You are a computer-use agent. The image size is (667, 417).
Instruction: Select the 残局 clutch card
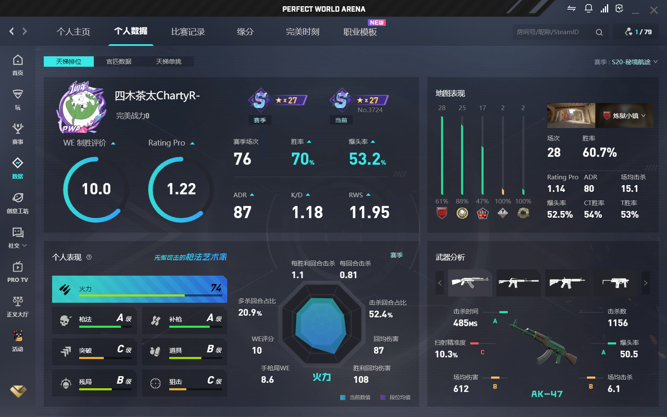coord(95,383)
